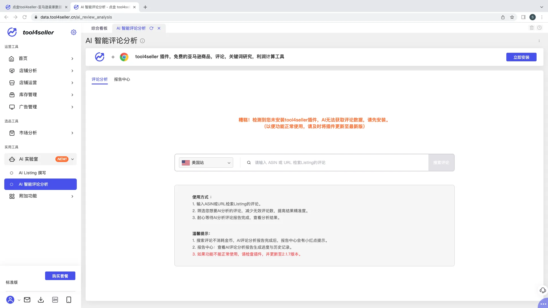The height and width of the screenshot is (308, 548).
Task: Open the mail messages icon
Action: 27,300
